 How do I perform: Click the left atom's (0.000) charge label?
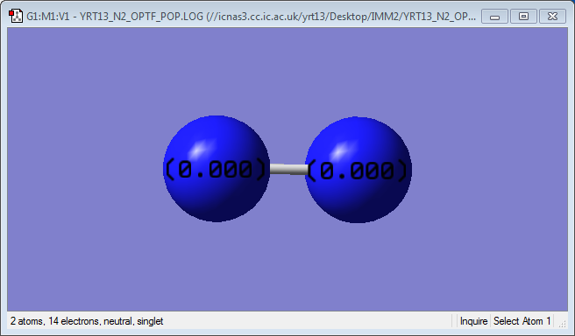coord(216,170)
